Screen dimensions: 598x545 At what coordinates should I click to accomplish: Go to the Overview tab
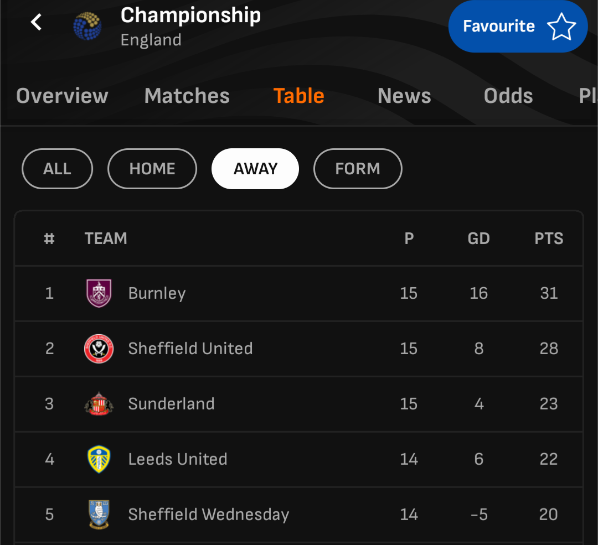click(62, 96)
